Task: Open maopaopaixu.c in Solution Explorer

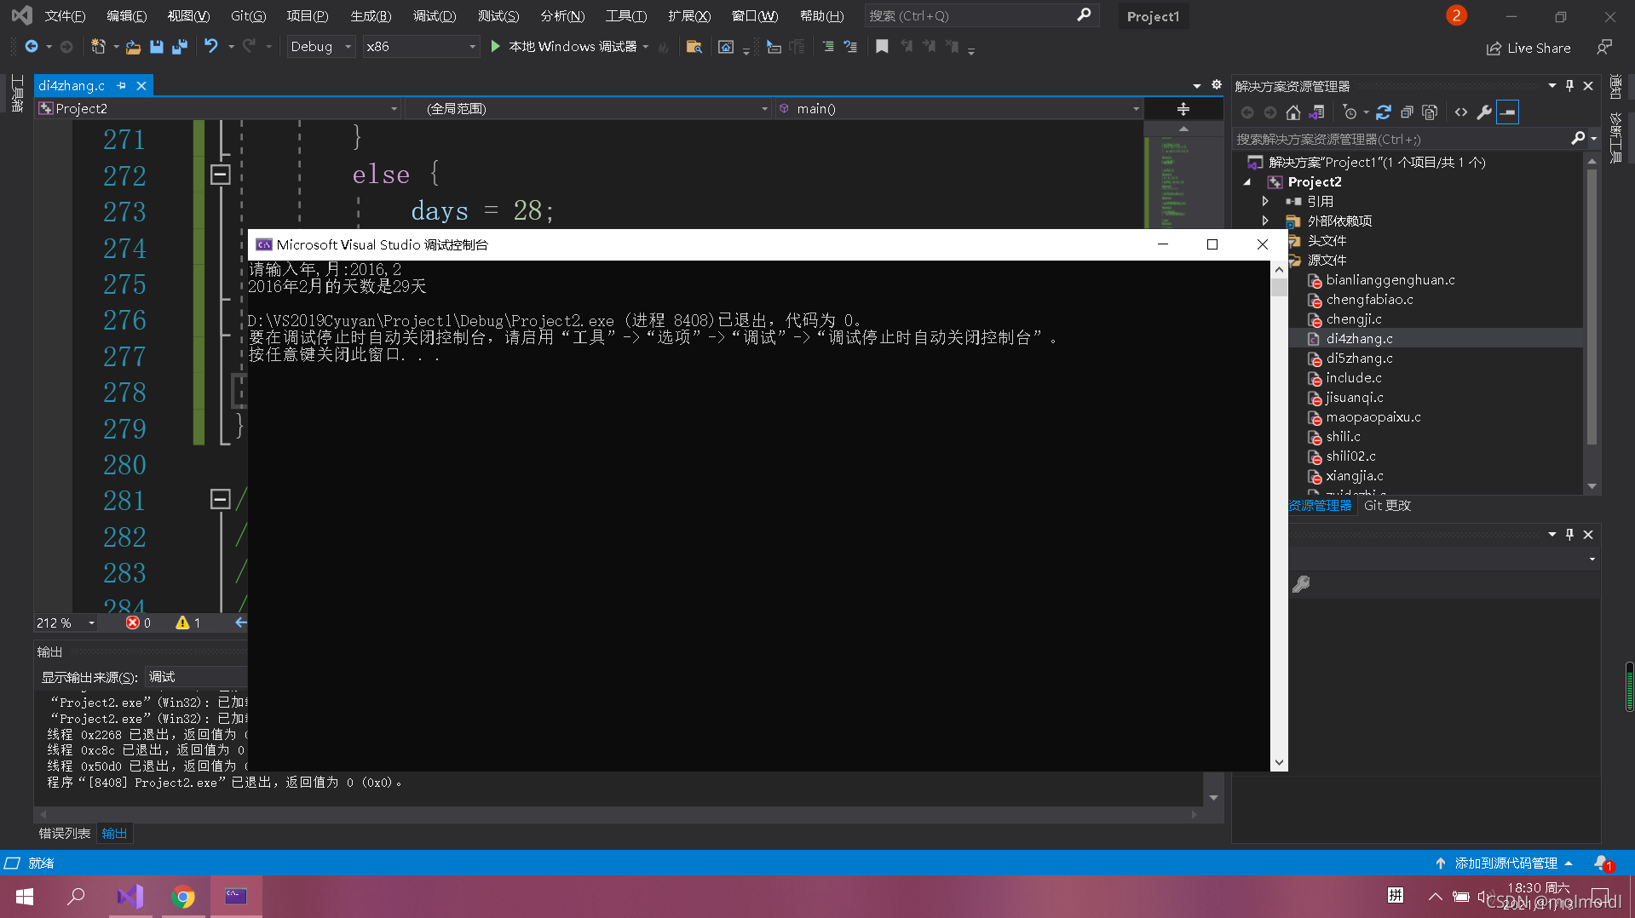Action: coord(1373,417)
